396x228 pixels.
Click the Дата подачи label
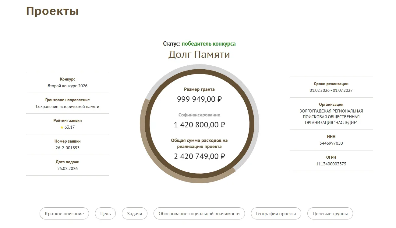[x=68, y=162]
